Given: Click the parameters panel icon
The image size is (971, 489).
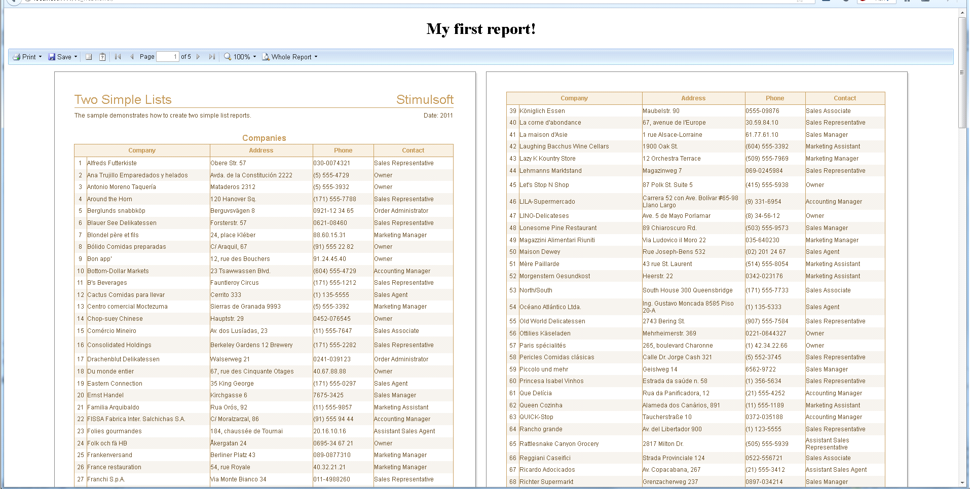Looking at the screenshot, I should click(x=102, y=57).
